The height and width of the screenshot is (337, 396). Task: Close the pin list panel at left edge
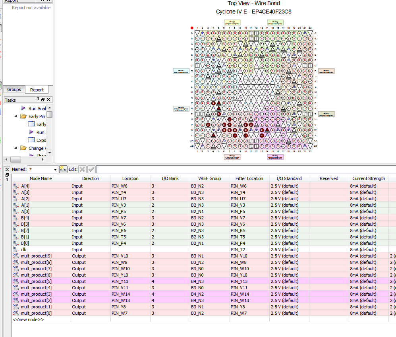[6, 169]
